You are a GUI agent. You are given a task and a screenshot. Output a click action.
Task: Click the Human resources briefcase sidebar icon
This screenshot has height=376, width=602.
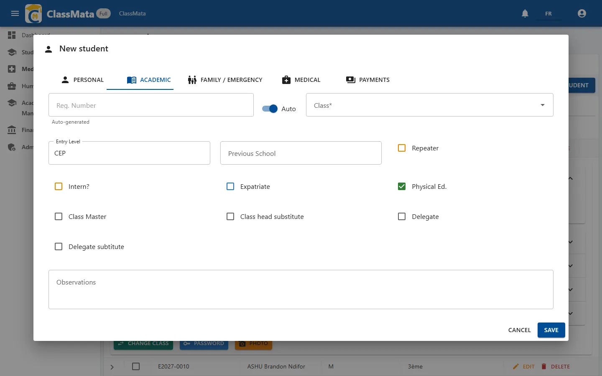pyautogui.click(x=12, y=86)
